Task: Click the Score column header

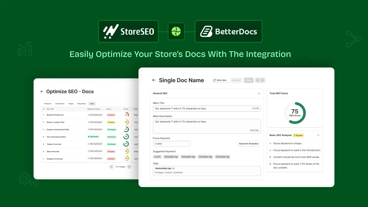Action: (126, 109)
